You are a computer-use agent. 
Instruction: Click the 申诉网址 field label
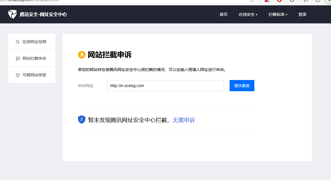[86, 86]
